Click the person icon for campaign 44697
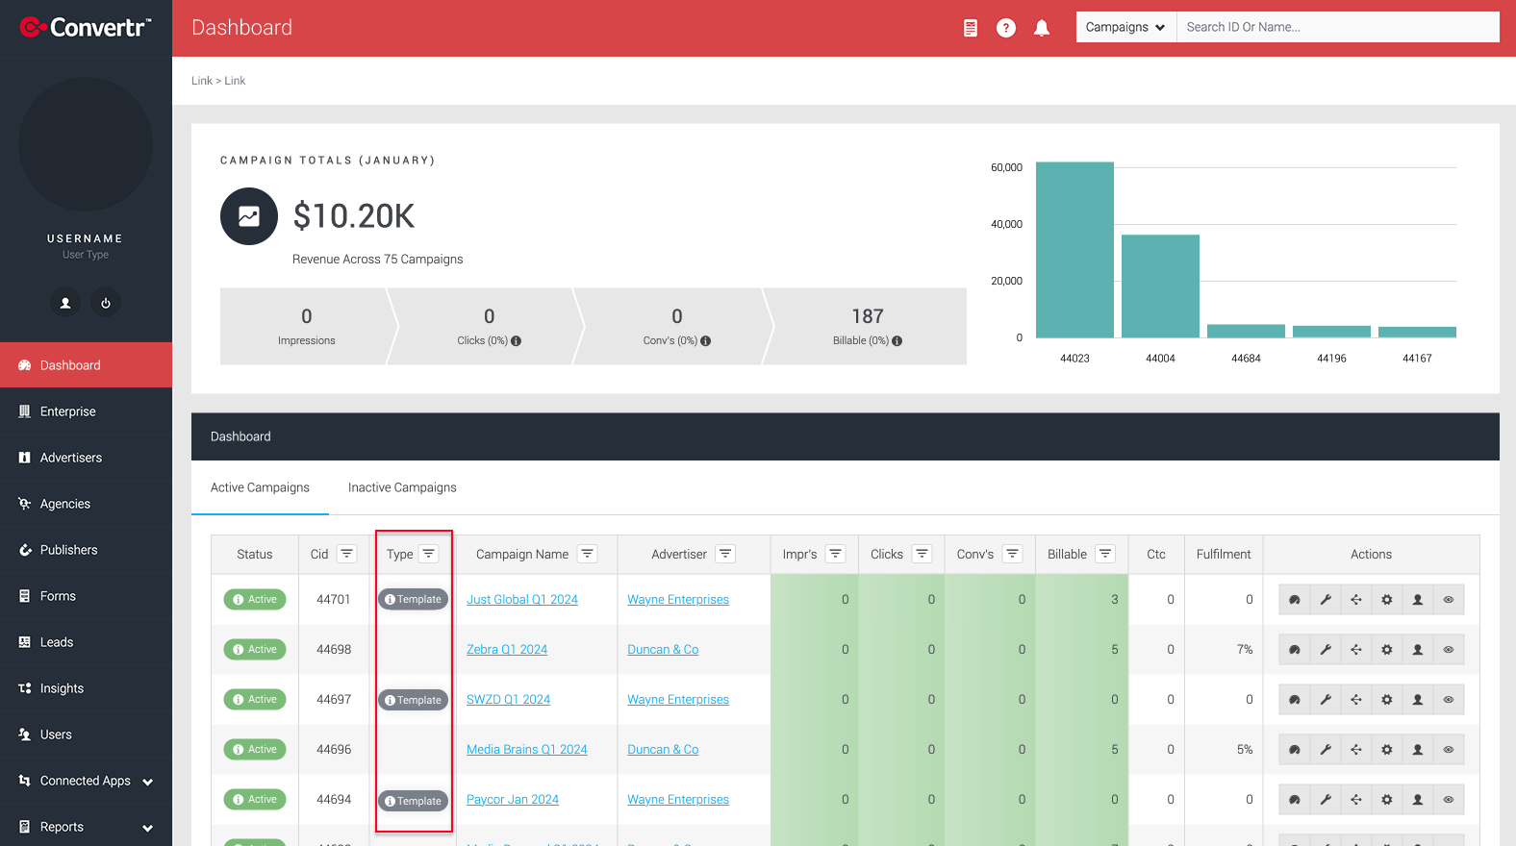The height and width of the screenshot is (846, 1516). click(x=1418, y=700)
